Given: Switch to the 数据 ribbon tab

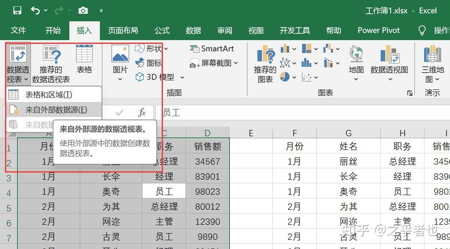Looking at the screenshot, I should click(193, 30).
